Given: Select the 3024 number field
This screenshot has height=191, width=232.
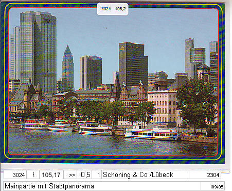Looking at the screenshot, I should coord(15,175).
